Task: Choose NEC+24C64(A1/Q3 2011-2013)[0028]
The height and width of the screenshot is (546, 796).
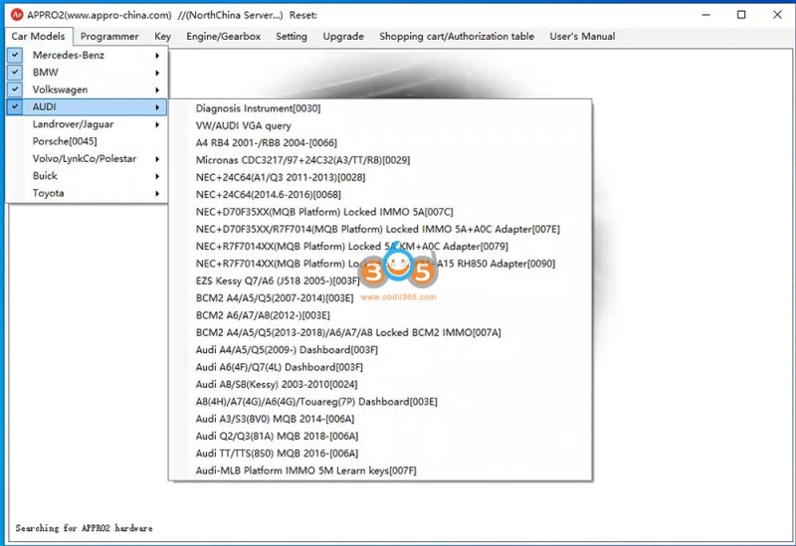Action: pos(380,177)
